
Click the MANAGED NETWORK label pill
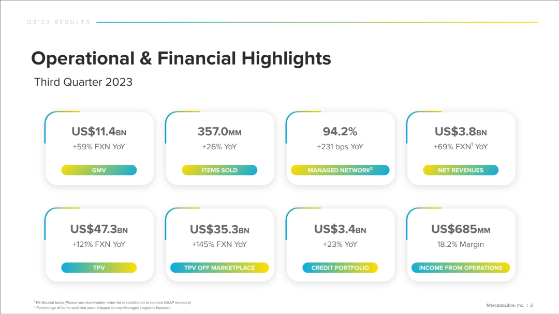tap(340, 170)
